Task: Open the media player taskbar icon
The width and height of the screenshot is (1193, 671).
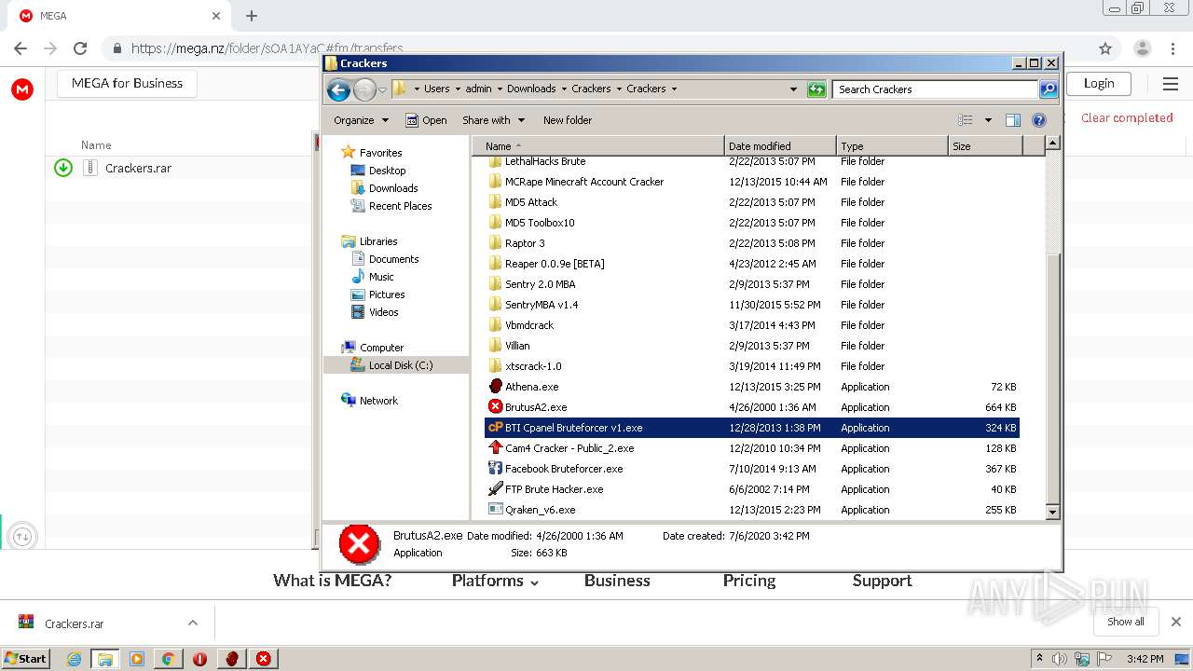Action: tap(137, 659)
